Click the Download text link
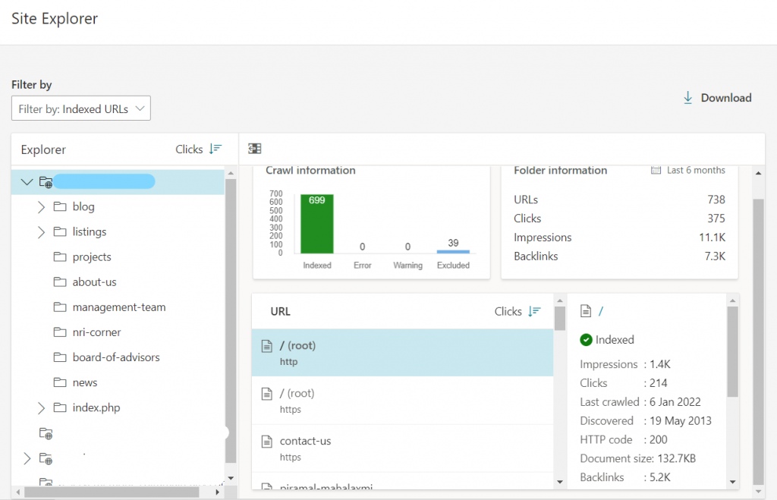 726,98
